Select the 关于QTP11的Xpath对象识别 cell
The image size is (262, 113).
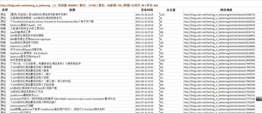[72, 50]
